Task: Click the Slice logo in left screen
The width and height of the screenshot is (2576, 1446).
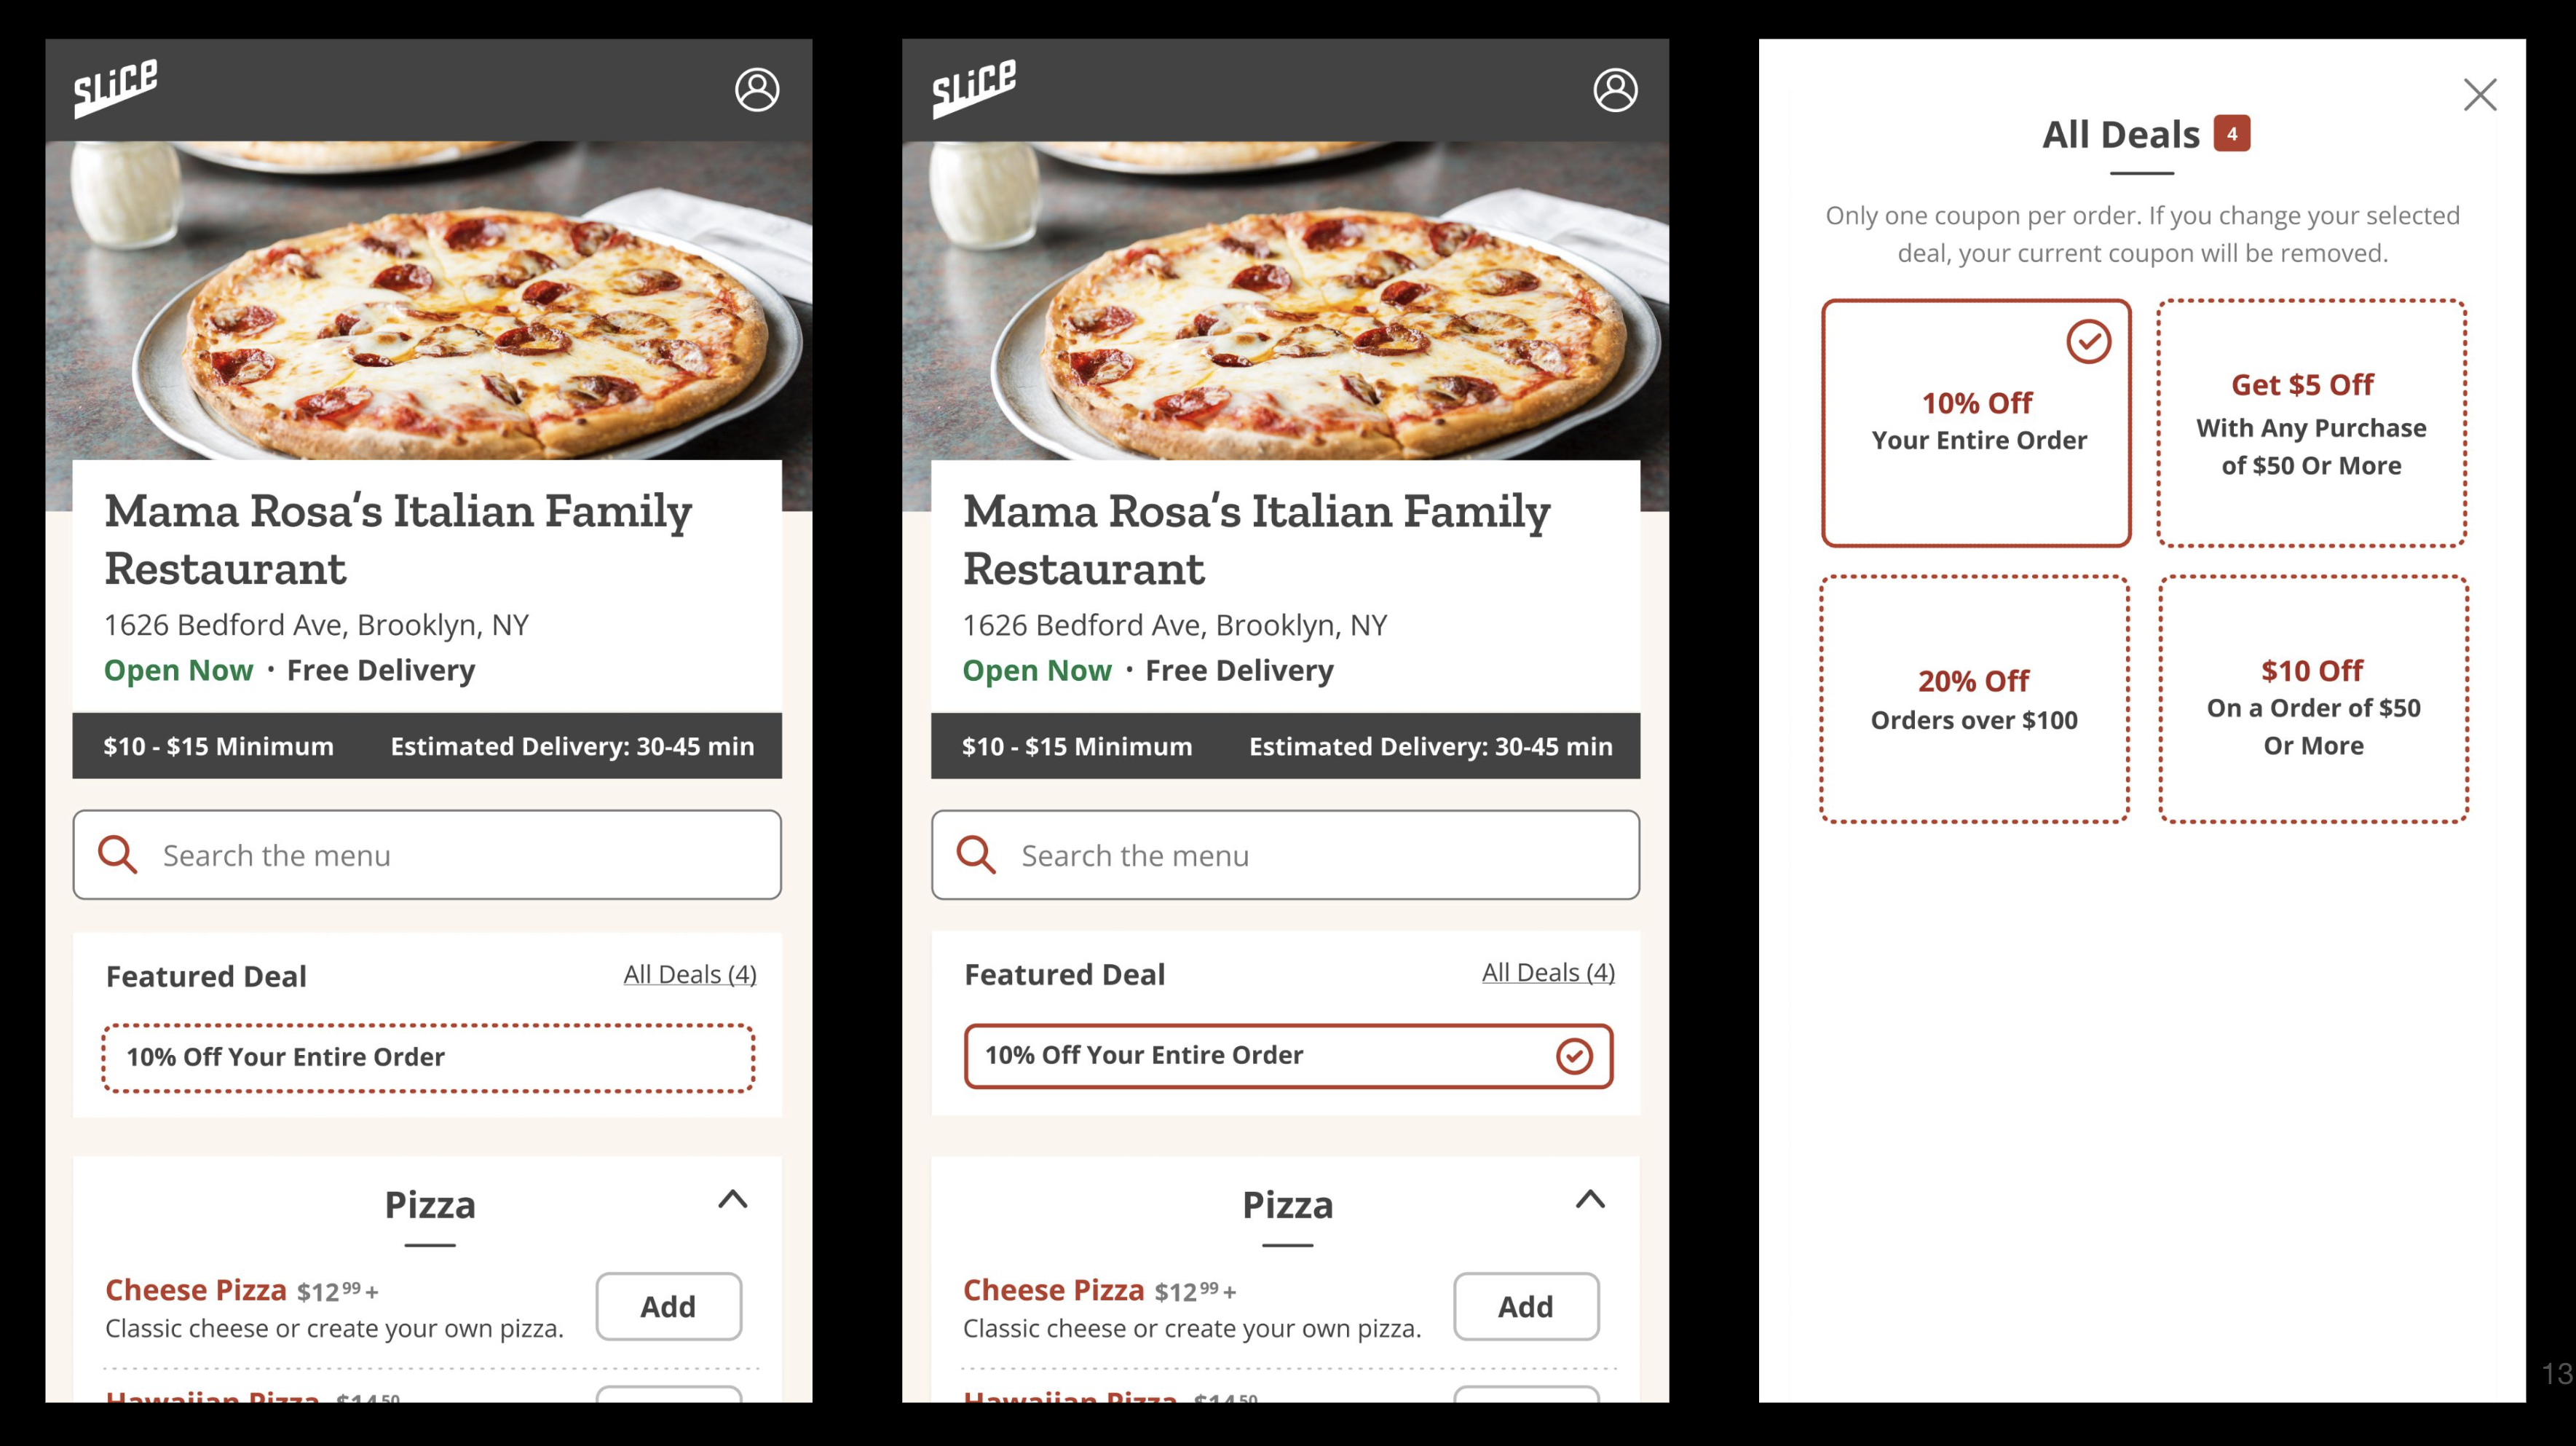Action: point(115,88)
